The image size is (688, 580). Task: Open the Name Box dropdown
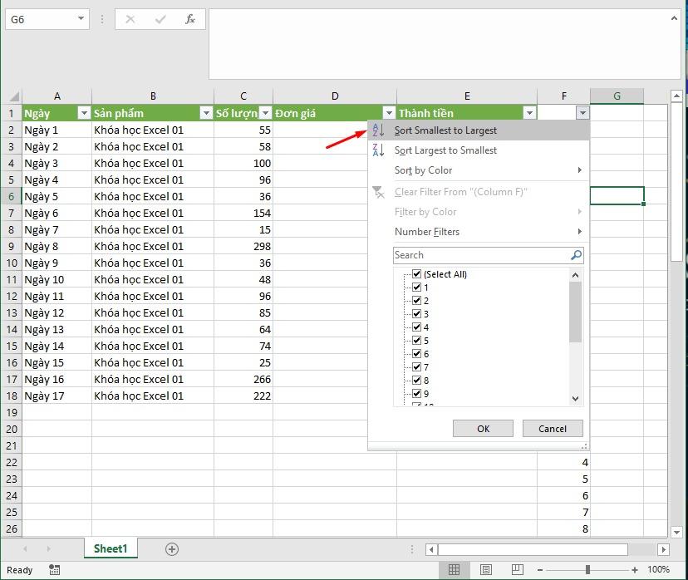[x=80, y=18]
